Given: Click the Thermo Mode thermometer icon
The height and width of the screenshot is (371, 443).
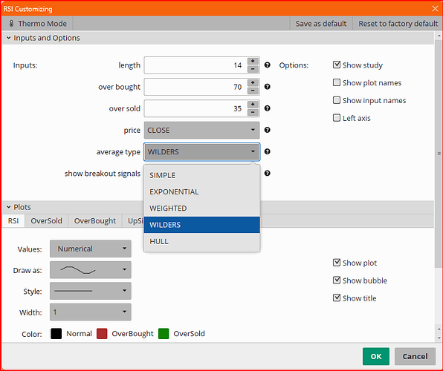Looking at the screenshot, I should tap(11, 24).
